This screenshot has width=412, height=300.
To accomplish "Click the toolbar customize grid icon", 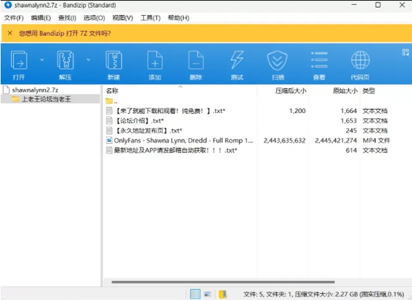I will point(406,52).
